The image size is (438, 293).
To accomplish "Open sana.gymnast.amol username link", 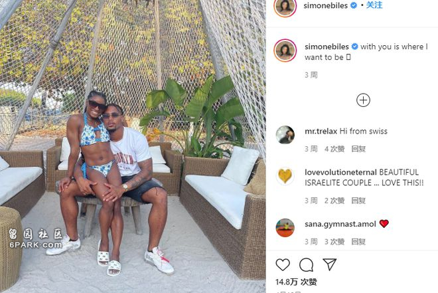I will 340,224.
